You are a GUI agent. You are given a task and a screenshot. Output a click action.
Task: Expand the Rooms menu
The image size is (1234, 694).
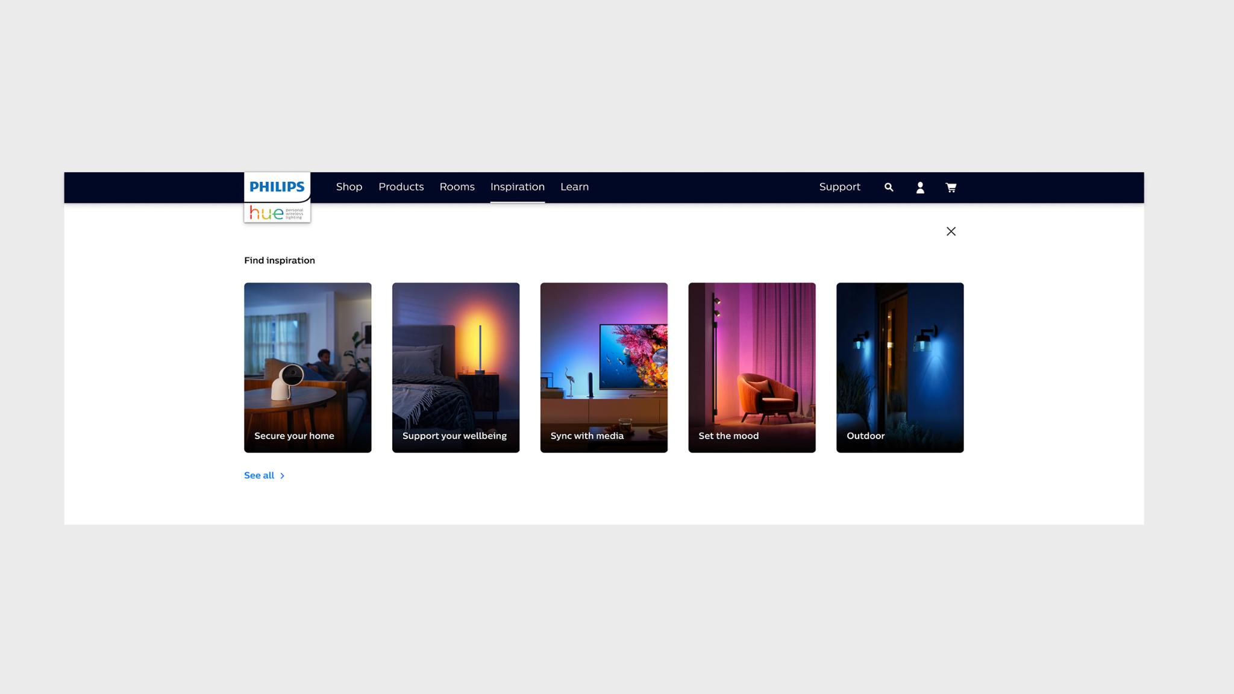457,187
